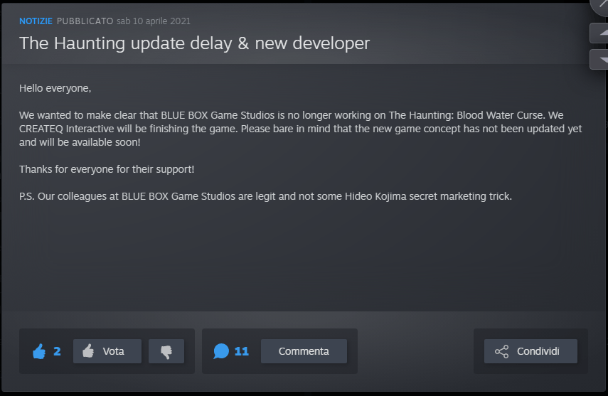The height and width of the screenshot is (396, 608).
Task: Click the thumbs-down downvote button
Action: [x=166, y=351]
